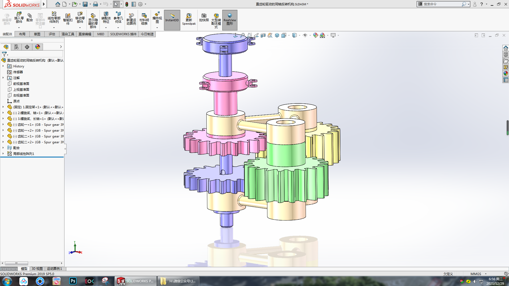Toggle RealView Graphics (RealView图形)

point(230,20)
